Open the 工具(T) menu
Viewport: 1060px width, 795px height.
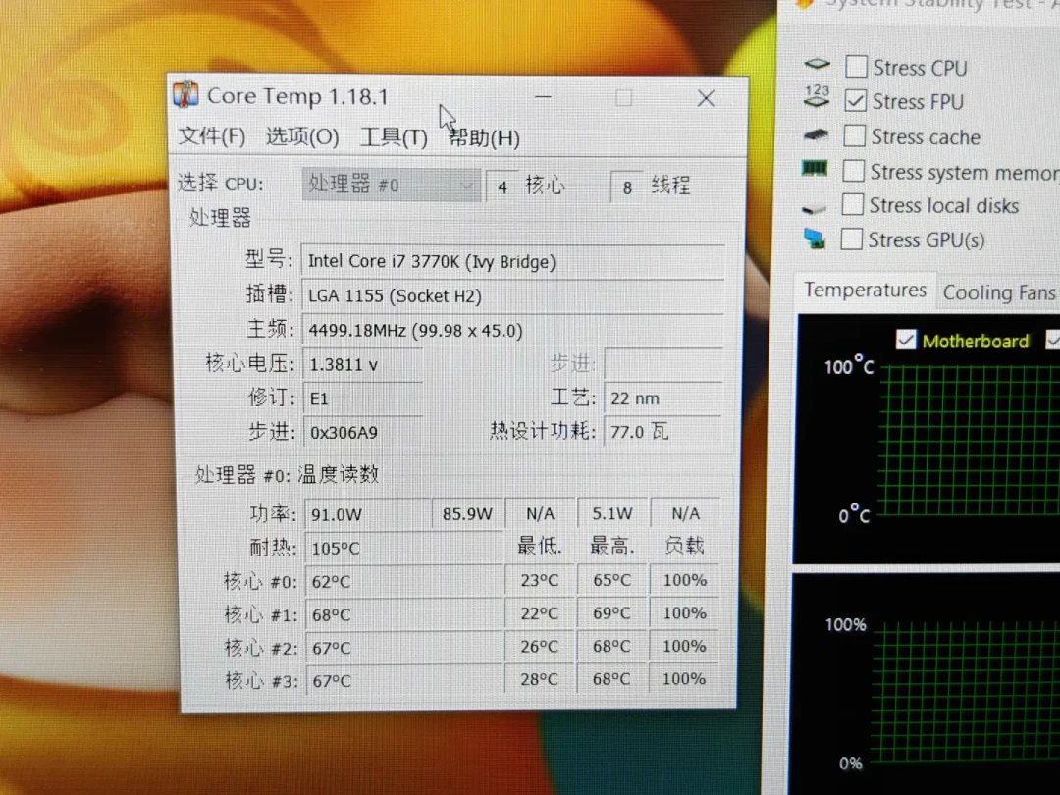click(394, 138)
